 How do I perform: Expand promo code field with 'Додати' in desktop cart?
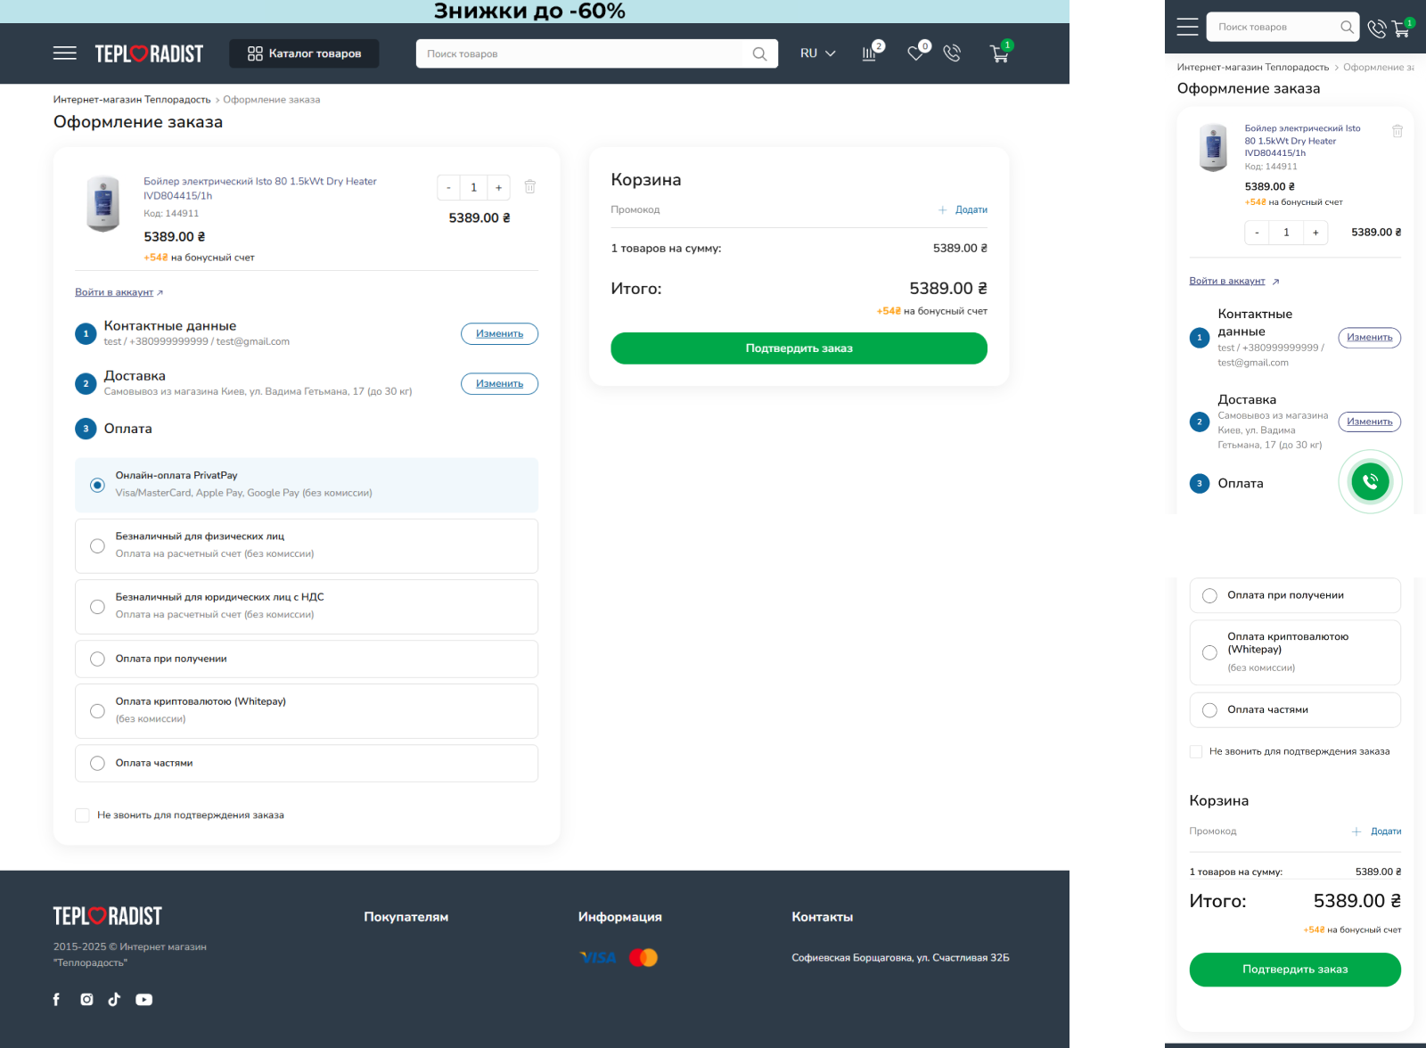[963, 210]
